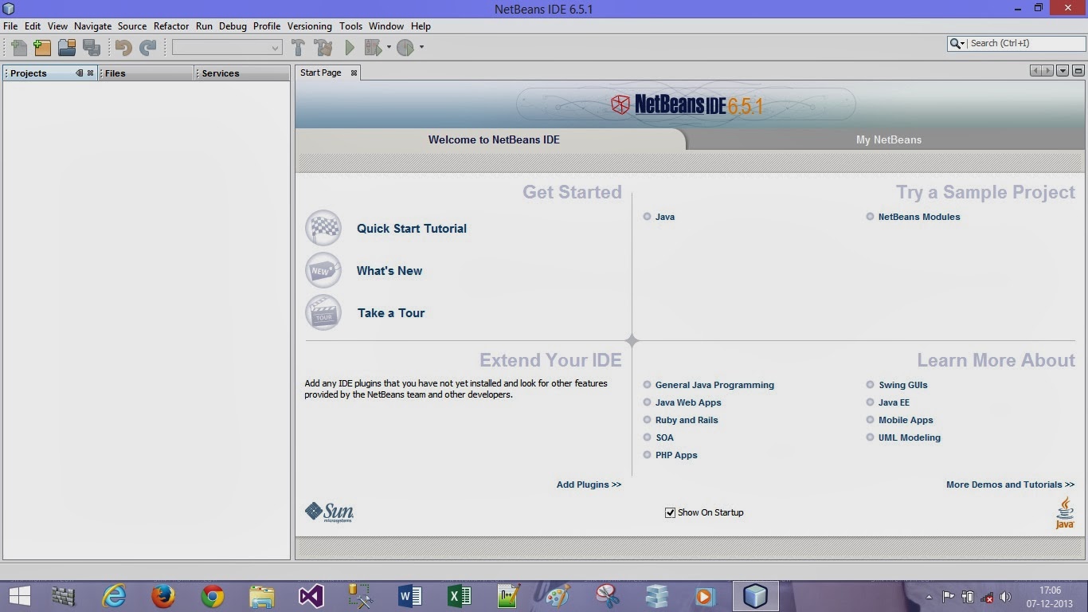The image size is (1088, 612).
Task: Click the Open Project toolbar icon
Action: (68, 47)
